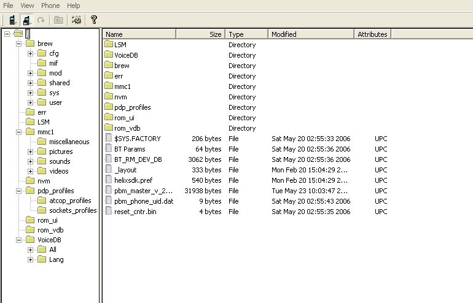This screenshot has height=303, width=473.
Task: Click the help question mark icon
Action: pos(94,20)
